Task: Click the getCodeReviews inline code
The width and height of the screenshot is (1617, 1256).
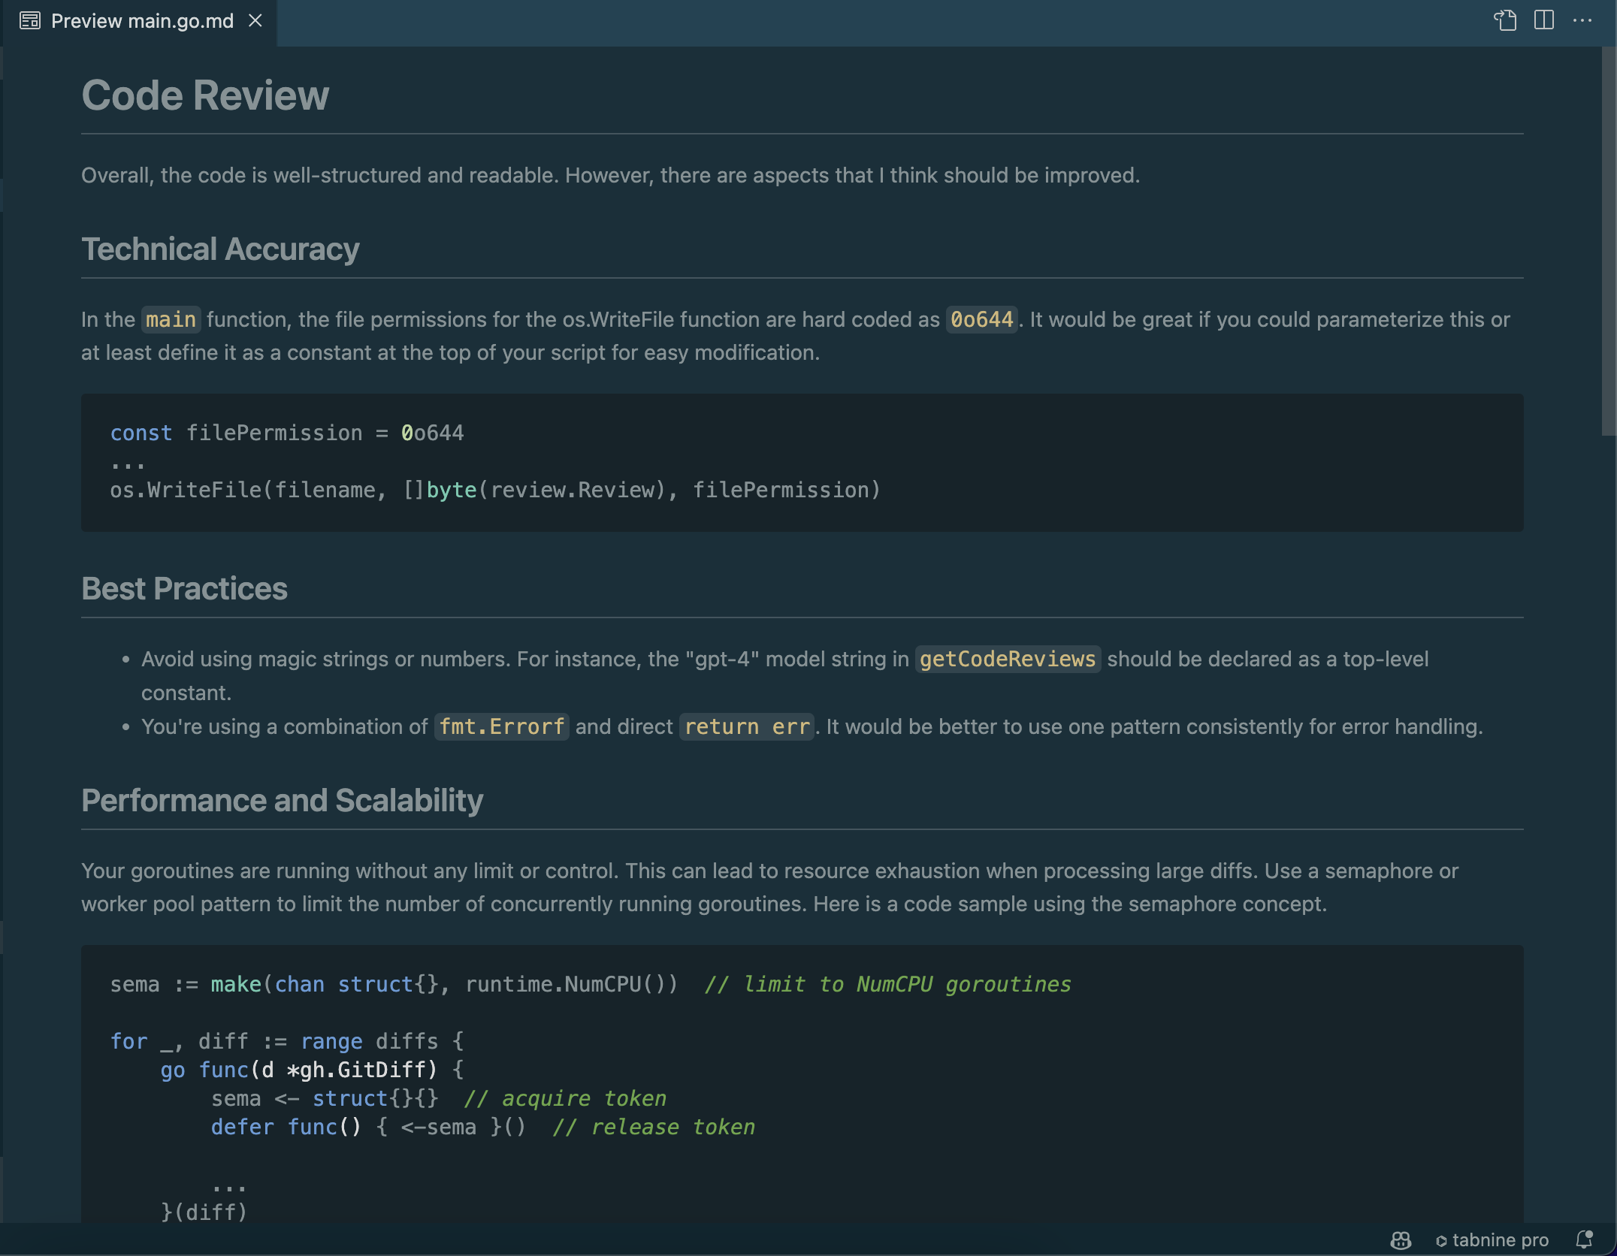Action: coord(1008,660)
